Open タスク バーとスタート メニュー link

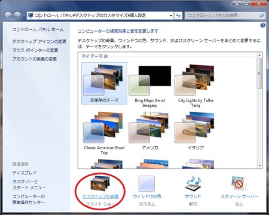point(29,185)
